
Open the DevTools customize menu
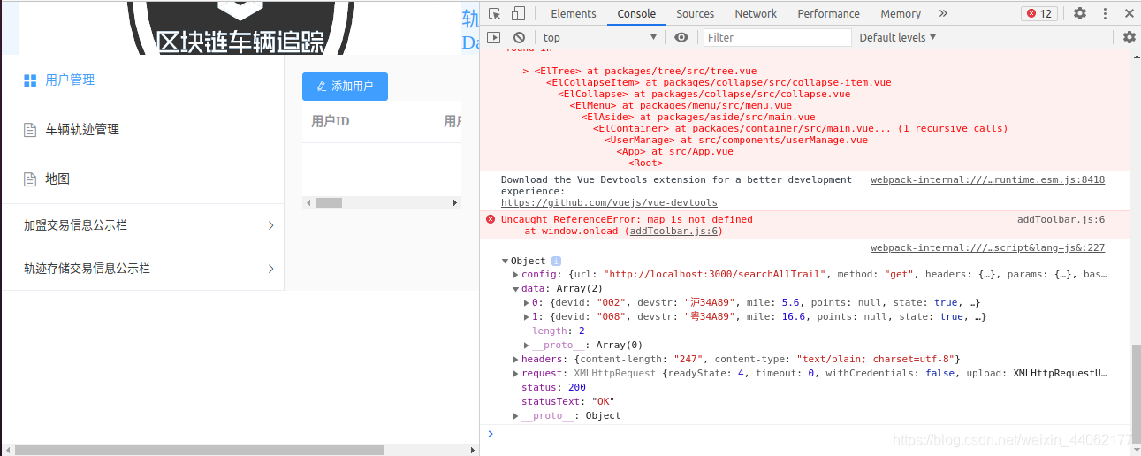tap(1105, 13)
